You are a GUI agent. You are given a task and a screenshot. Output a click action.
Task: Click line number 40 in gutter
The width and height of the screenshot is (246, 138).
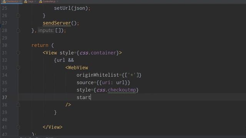5,120
